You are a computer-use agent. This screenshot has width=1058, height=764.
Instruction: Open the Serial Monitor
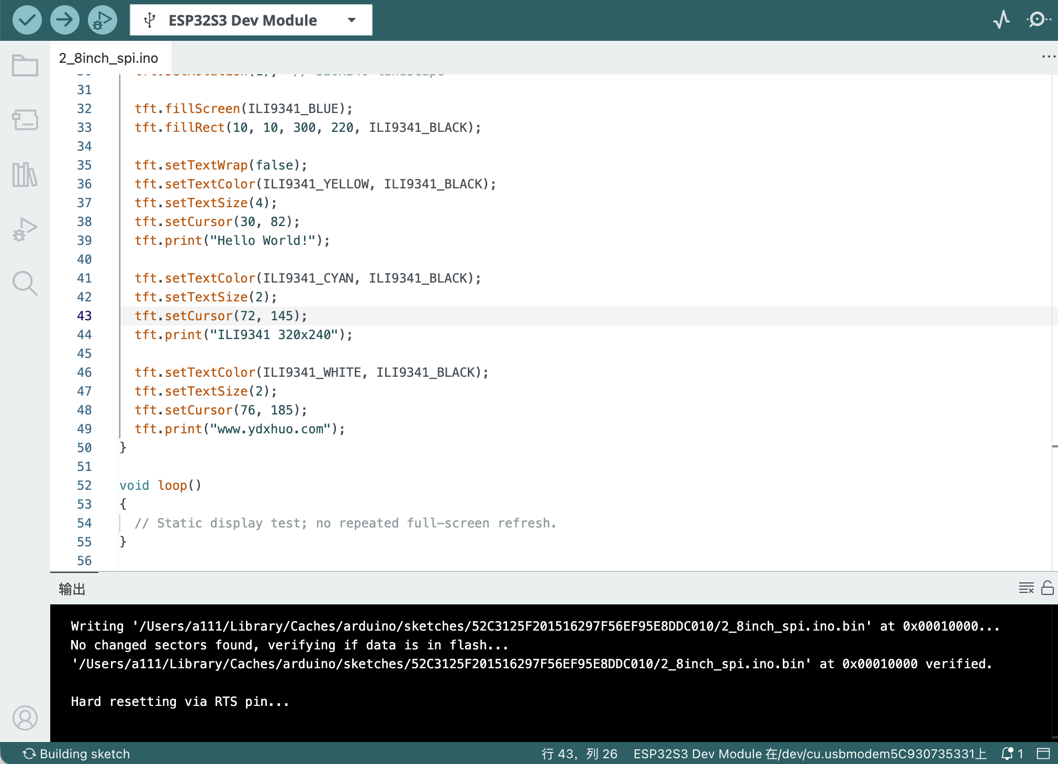[x=1038, y=20]
